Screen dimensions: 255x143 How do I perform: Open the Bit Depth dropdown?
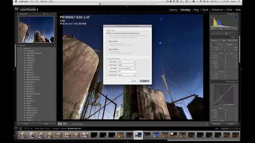[127, 68]
